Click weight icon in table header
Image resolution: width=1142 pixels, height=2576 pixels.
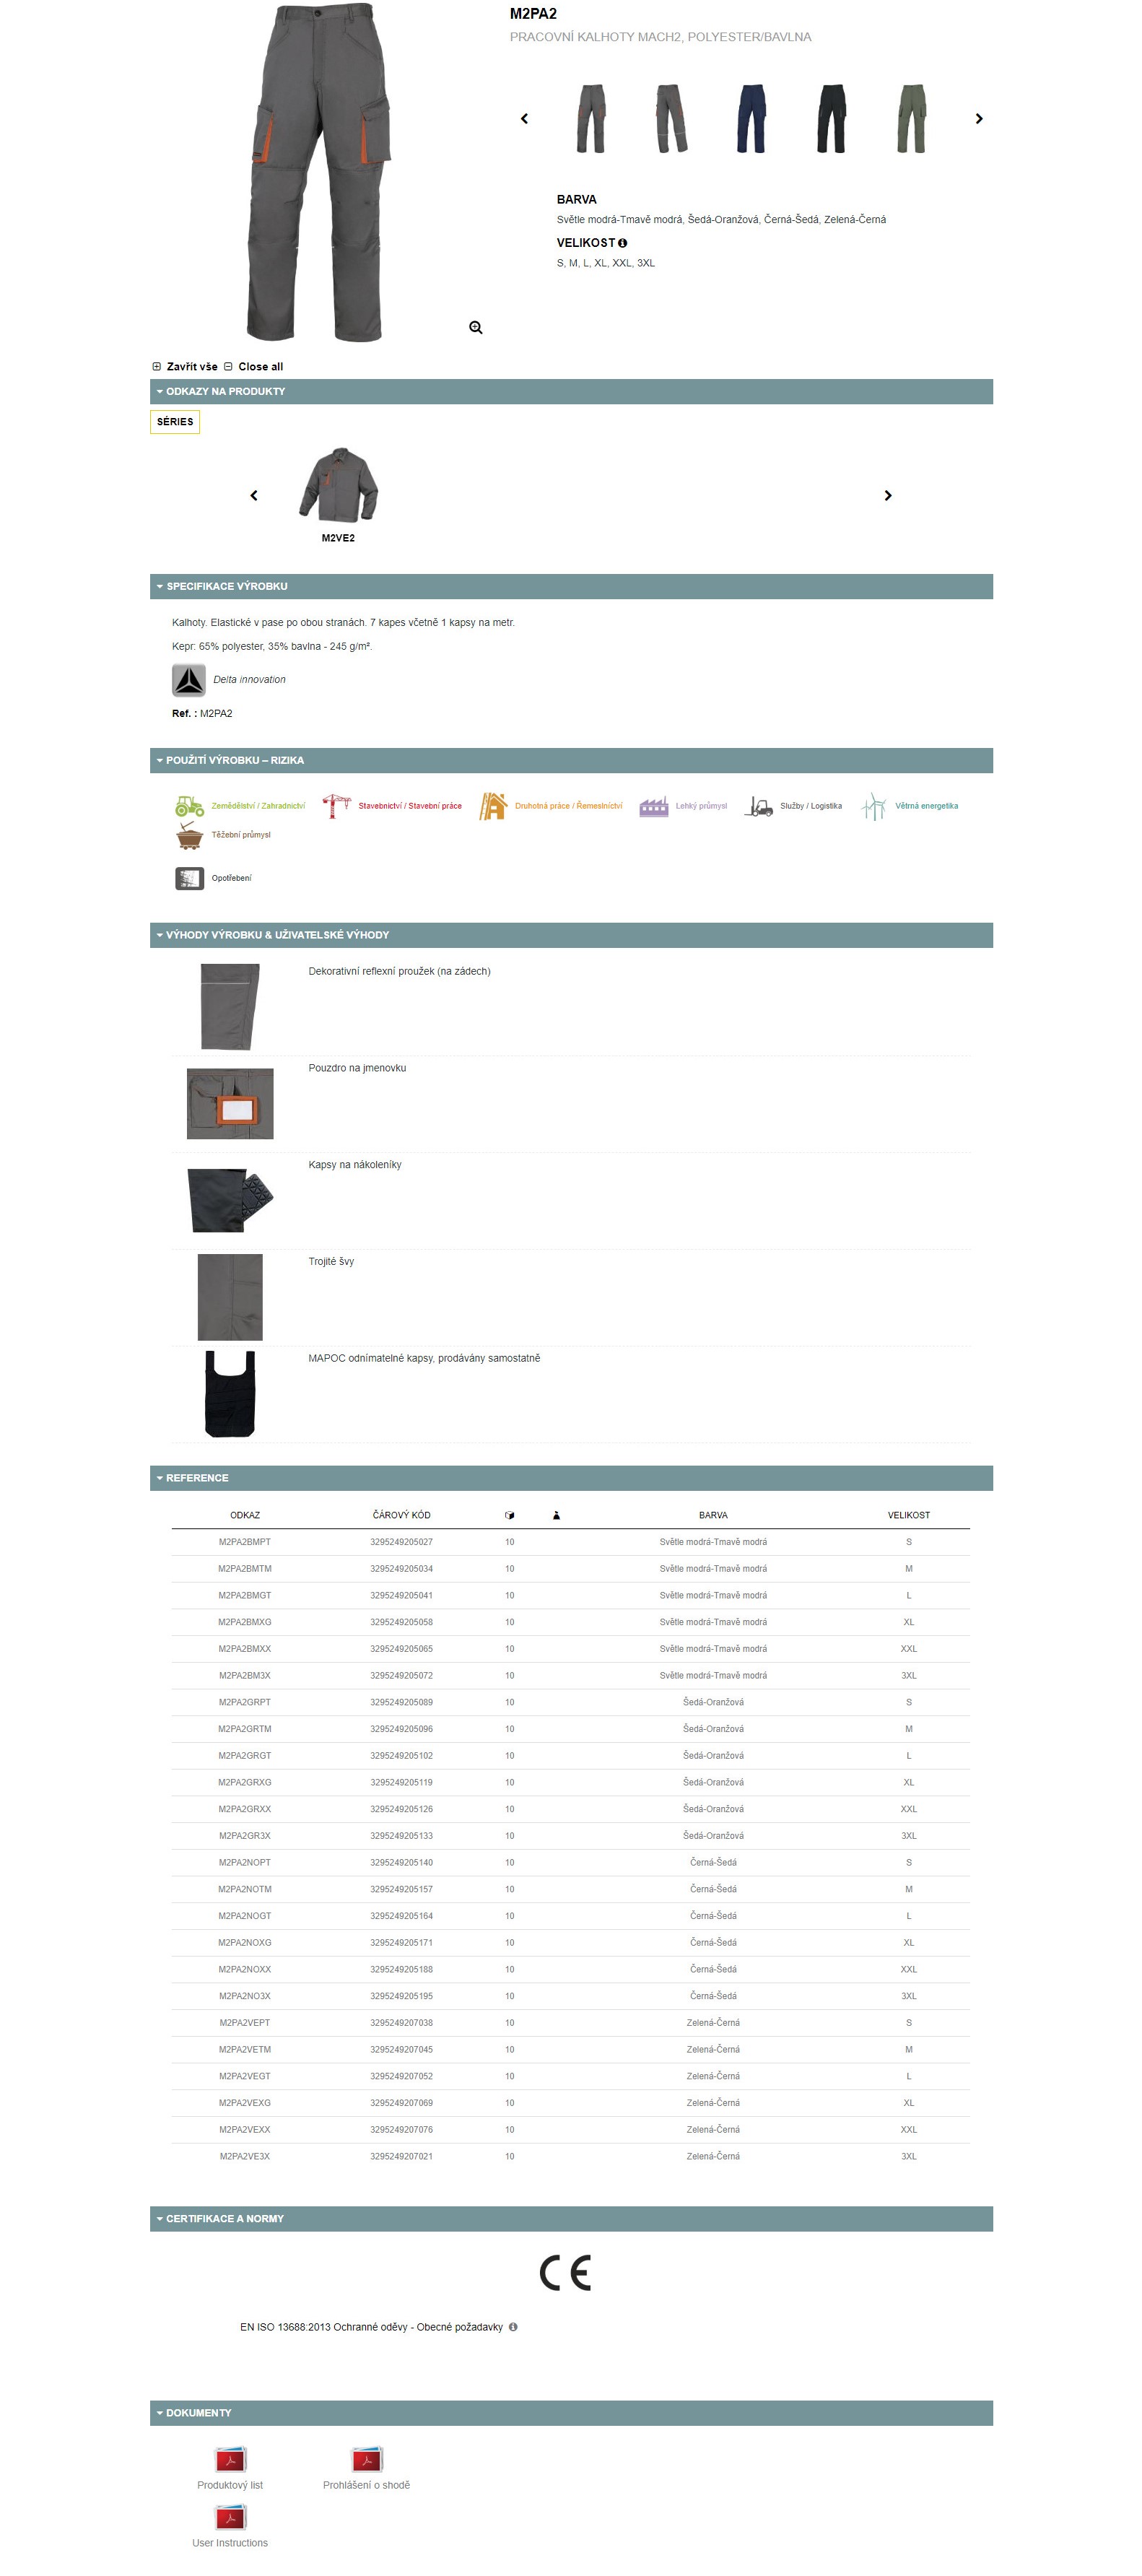coord(557,1515)
